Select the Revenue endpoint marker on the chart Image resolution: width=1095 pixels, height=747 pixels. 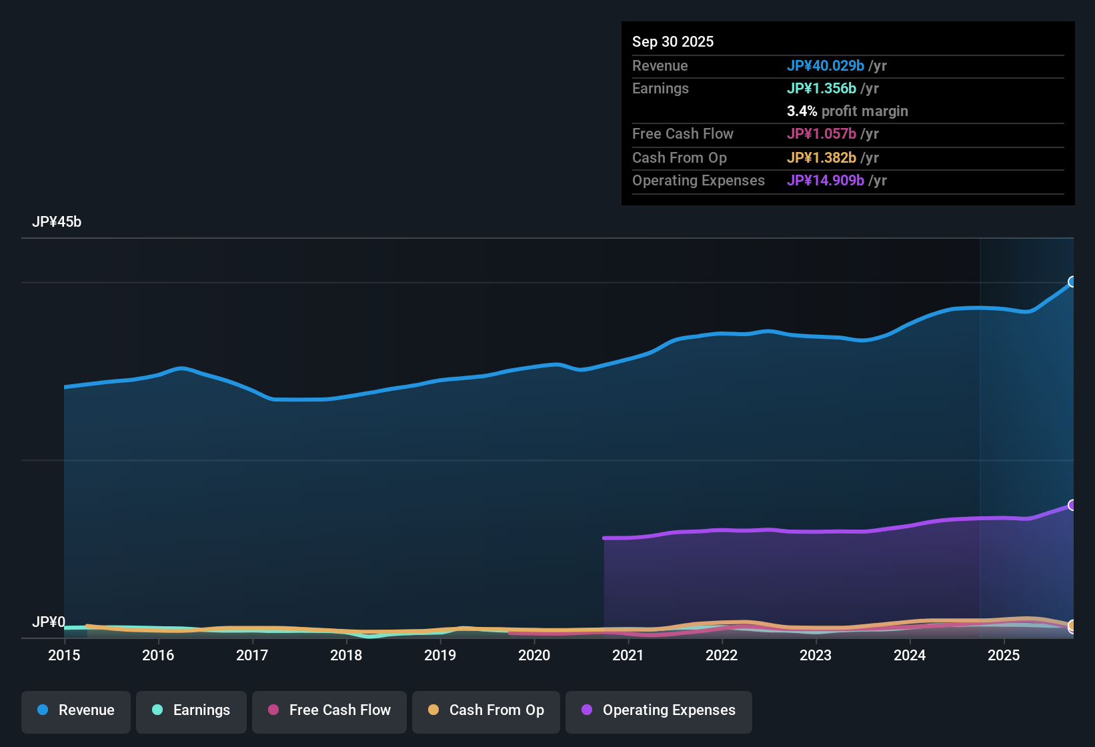1071,283
